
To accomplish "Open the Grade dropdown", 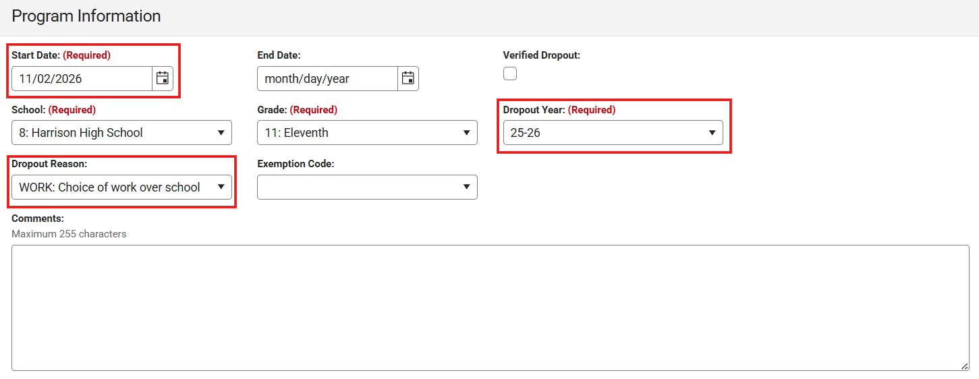I will pyautogui.click(x=367, y=133).
